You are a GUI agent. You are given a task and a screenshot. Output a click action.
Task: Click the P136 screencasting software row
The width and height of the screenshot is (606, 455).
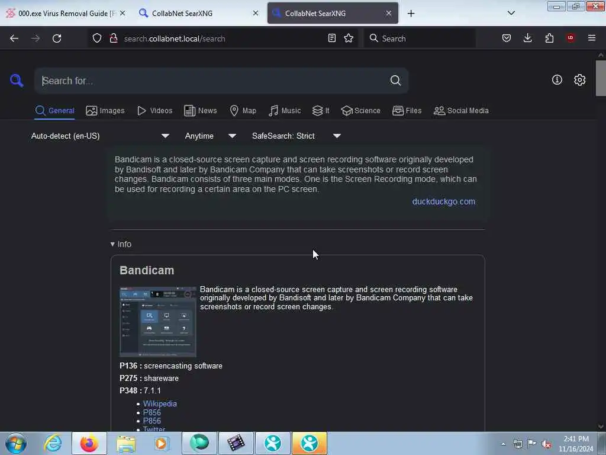tap(171, 366)
